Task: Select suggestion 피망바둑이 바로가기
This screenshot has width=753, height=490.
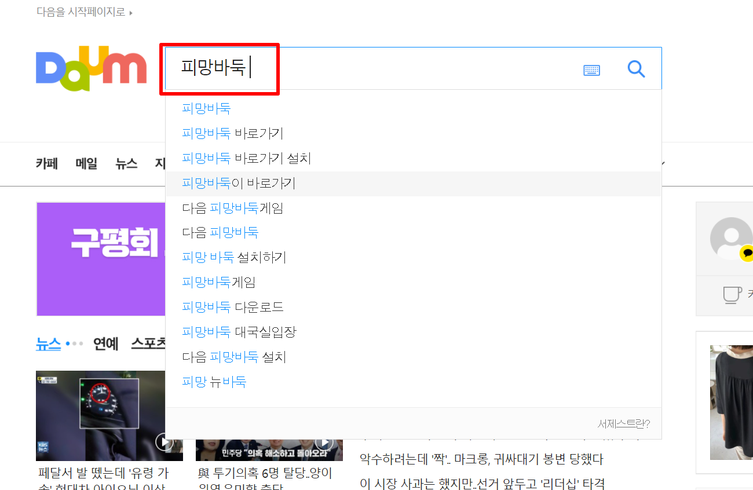Action: tap(414, 183)
